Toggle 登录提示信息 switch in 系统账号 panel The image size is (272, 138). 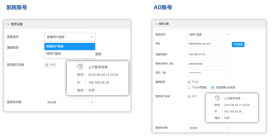pos(50,65)
